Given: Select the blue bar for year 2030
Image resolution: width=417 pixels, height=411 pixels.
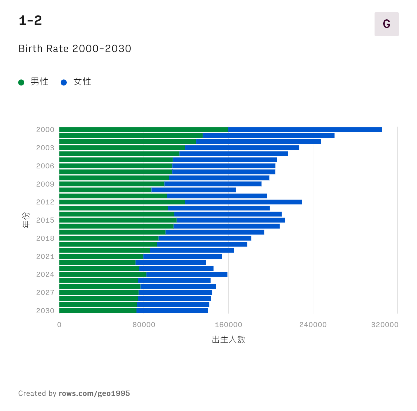Looking at the screenshot, I should (x=172, y=310).
